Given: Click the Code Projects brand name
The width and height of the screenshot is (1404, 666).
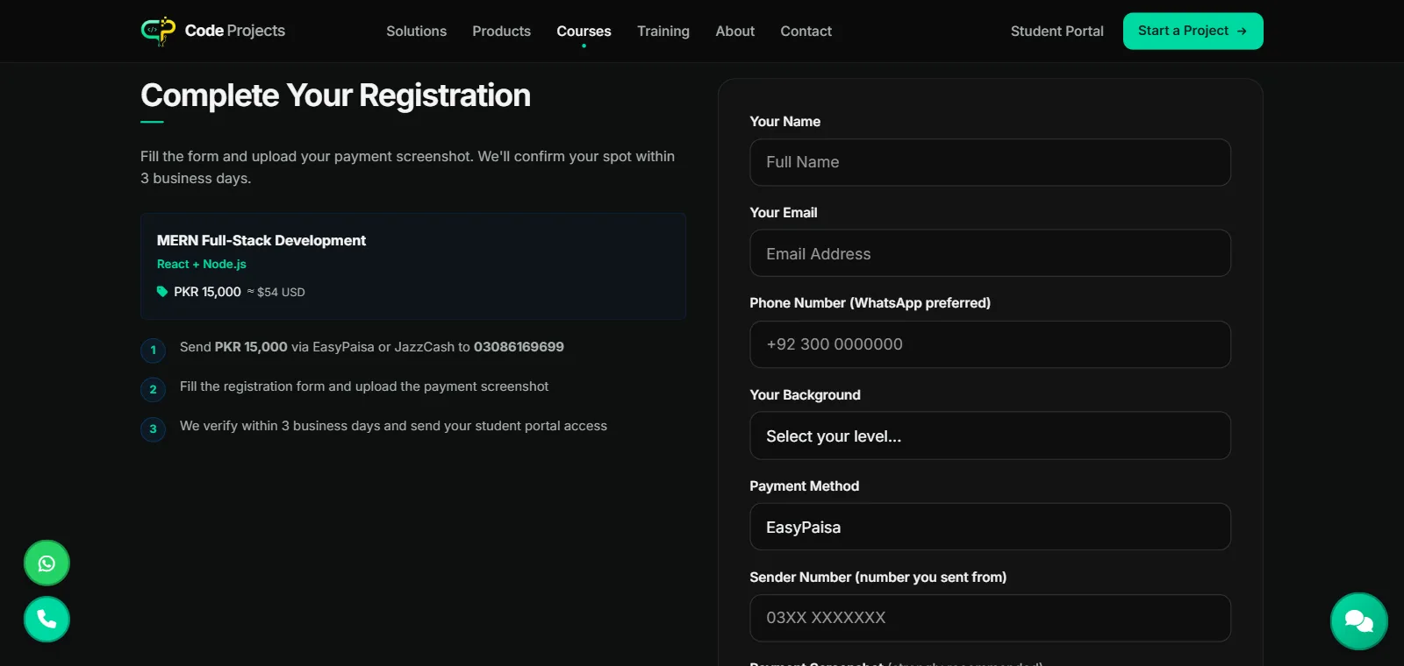Looking at the screenshot, I should click(234, 31).
